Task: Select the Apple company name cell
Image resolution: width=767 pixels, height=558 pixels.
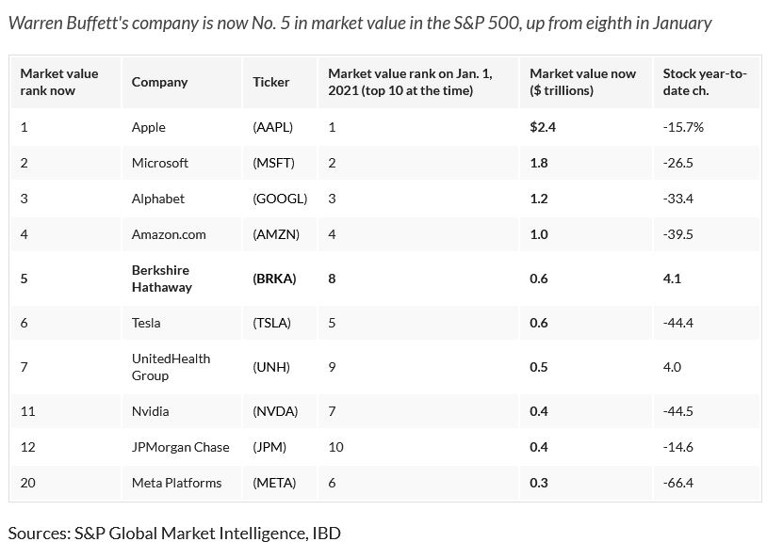Action: 148,127
